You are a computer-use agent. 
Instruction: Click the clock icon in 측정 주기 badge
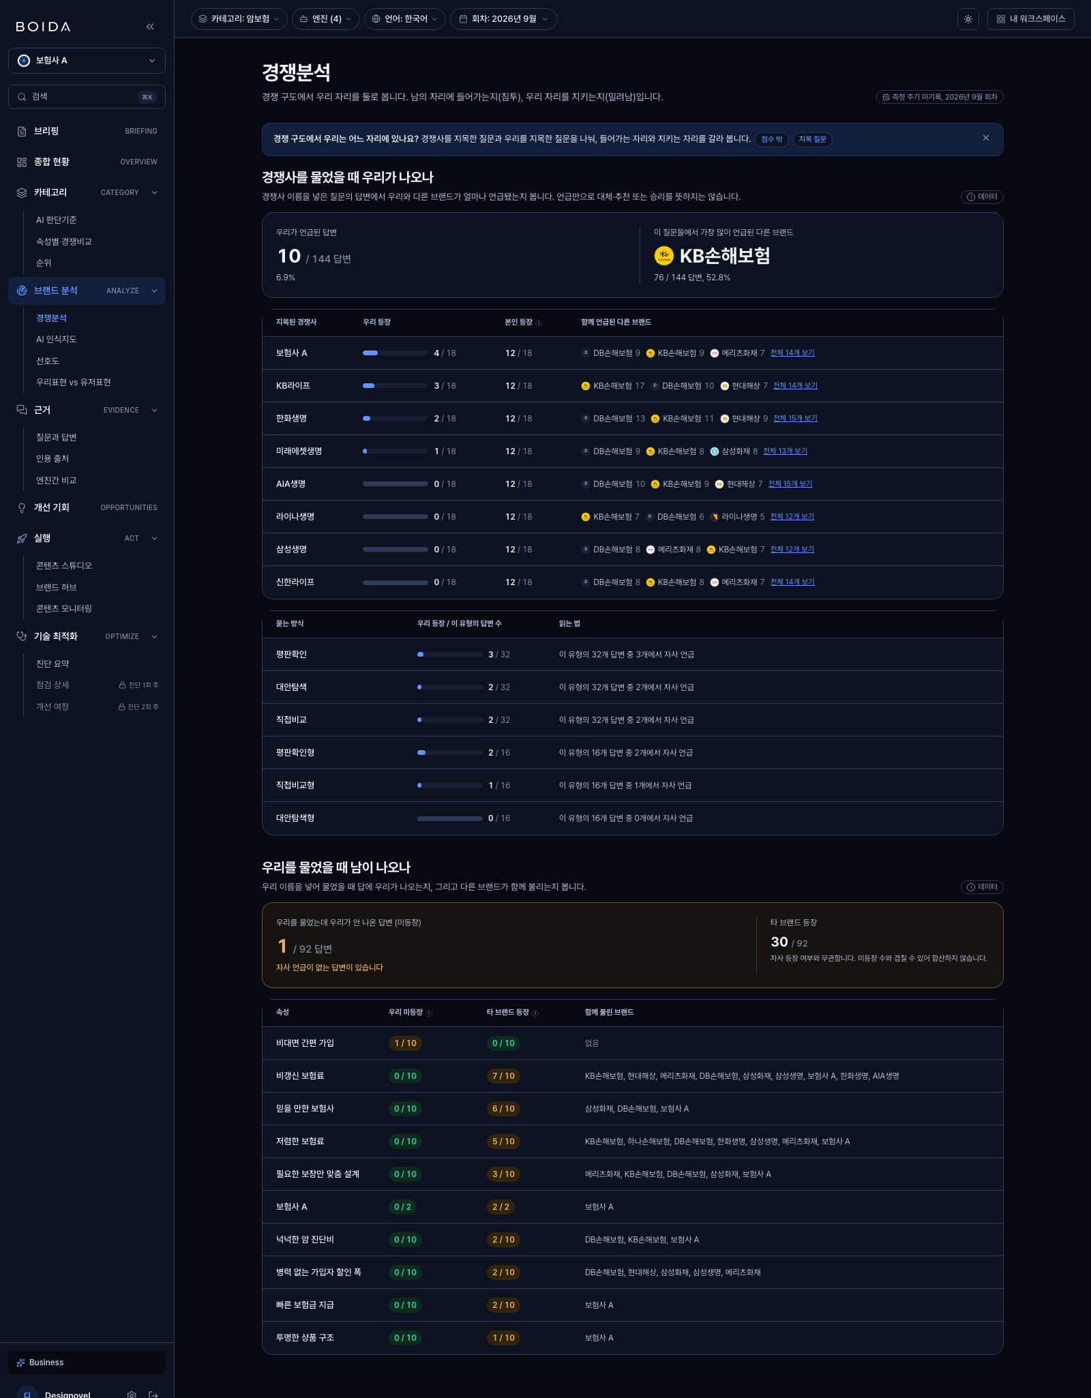pos(886,97)
